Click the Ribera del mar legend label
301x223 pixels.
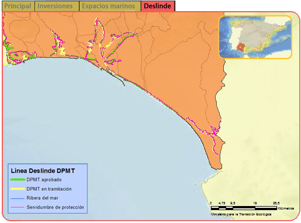43,198
